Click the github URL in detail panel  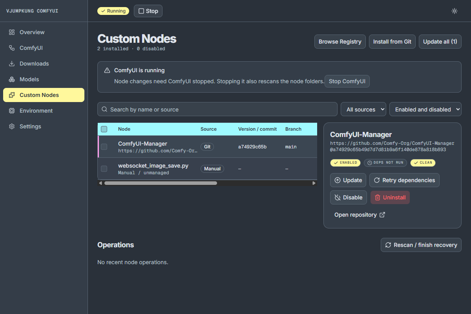pyautogui.click(x=392, y=144)
